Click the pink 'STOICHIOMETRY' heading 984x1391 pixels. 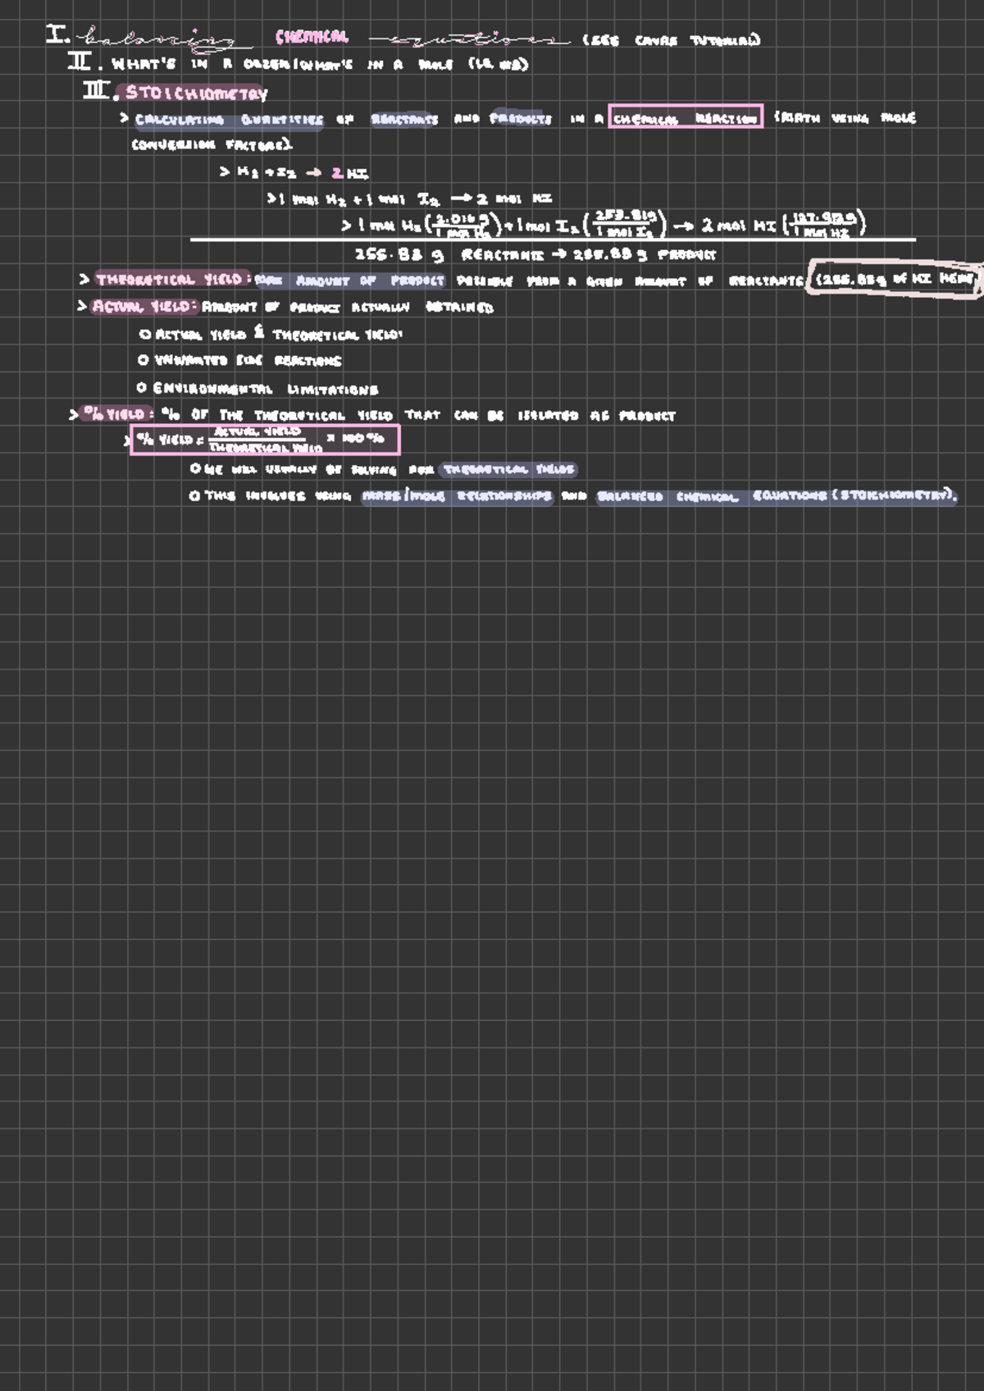196,93
